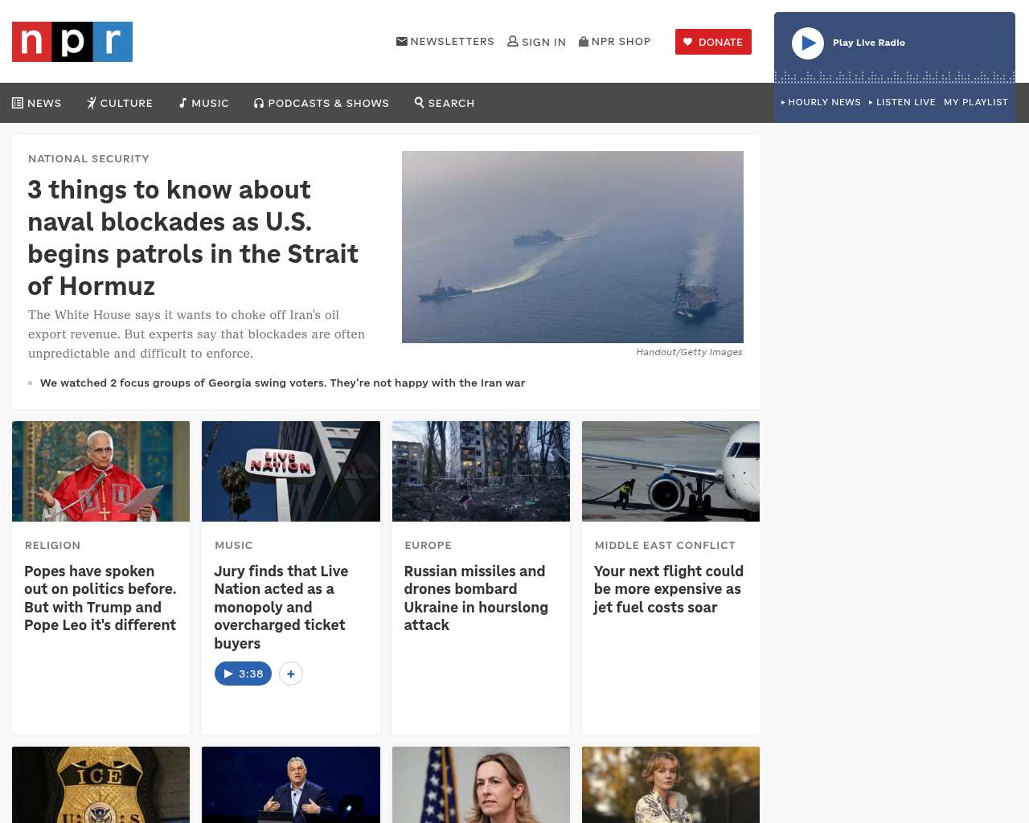Click the man speaking on stage photo
The image size is (1029, 823).
pos(291,784)
